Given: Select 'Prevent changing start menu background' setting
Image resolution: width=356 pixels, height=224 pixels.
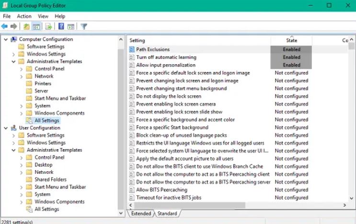Looking at the screenshot, I should [x=182, y=89].
